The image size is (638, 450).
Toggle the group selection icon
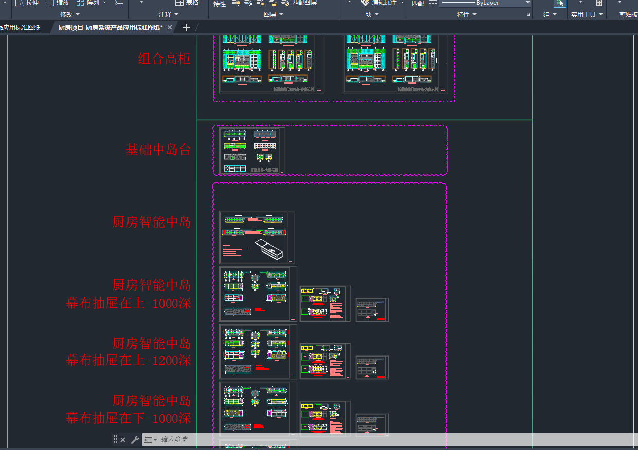click(x=559, y=3)
